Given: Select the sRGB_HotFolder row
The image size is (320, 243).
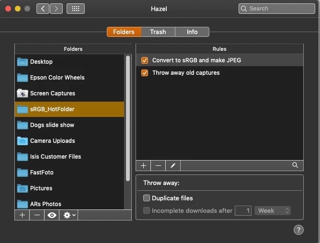Looking at the screenshot, I should coord(69,109).
